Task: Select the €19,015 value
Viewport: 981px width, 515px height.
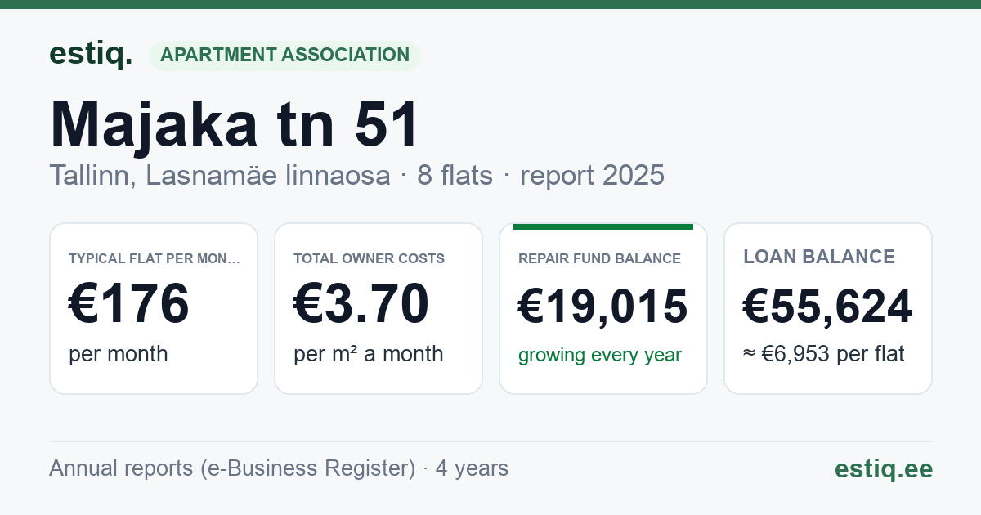Action: coord(603,307)
